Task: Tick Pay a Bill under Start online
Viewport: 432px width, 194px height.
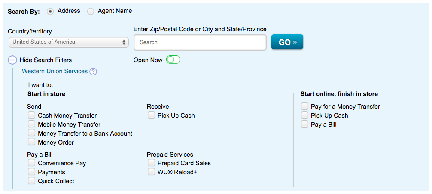Action: [304, 124]
